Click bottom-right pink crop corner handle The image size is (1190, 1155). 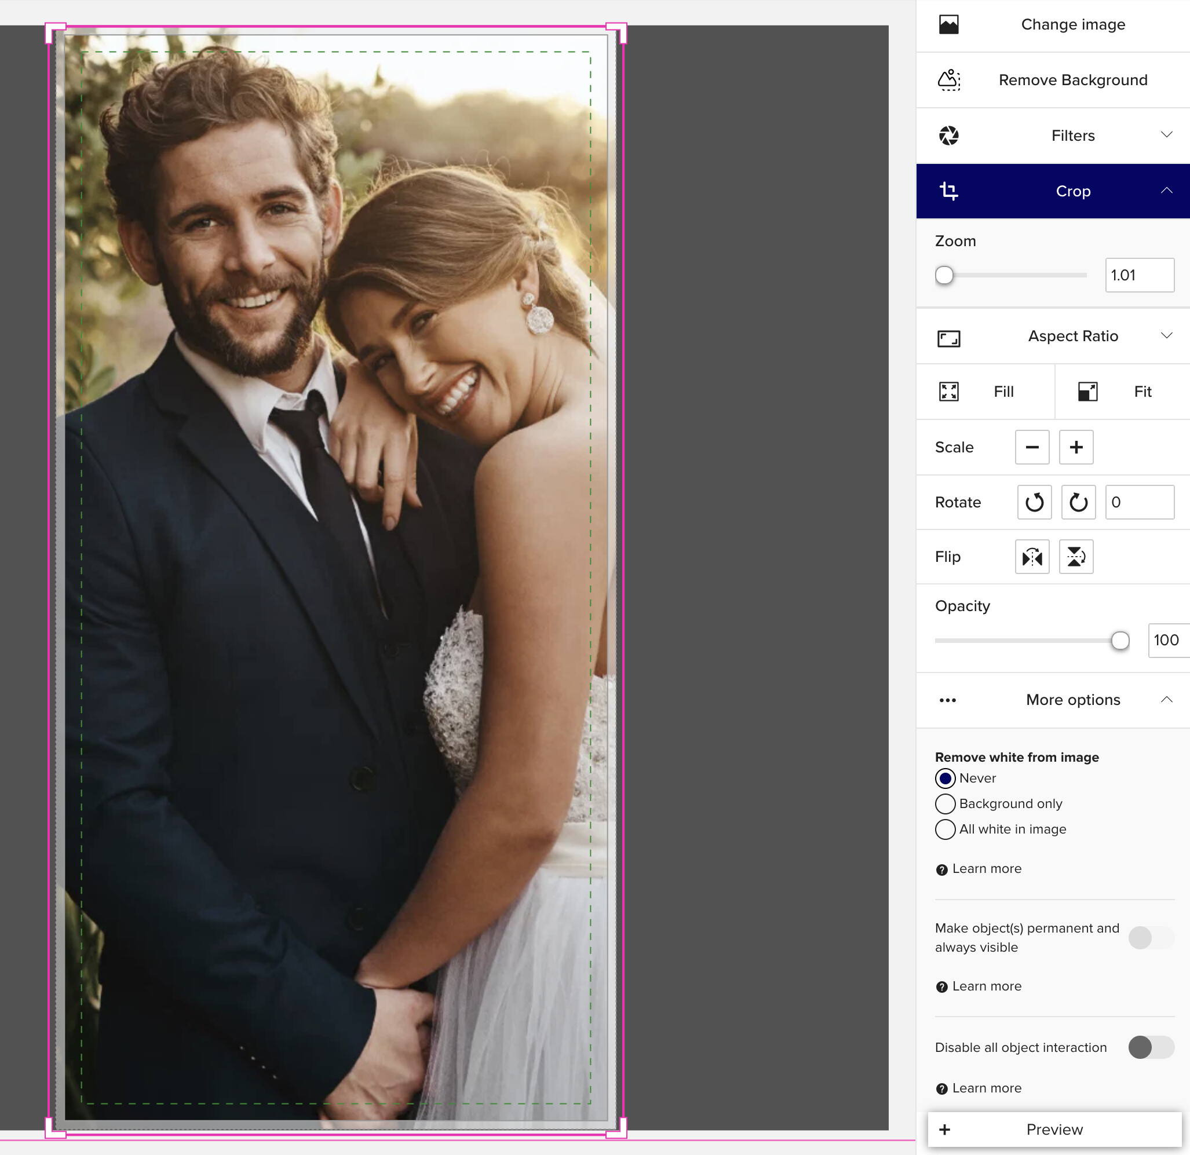tap(616, 1128)
